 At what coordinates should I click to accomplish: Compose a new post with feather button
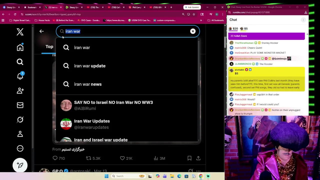click(20, 165)
